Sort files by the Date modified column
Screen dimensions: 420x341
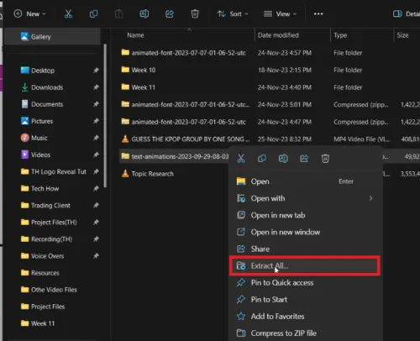(278, 35)
